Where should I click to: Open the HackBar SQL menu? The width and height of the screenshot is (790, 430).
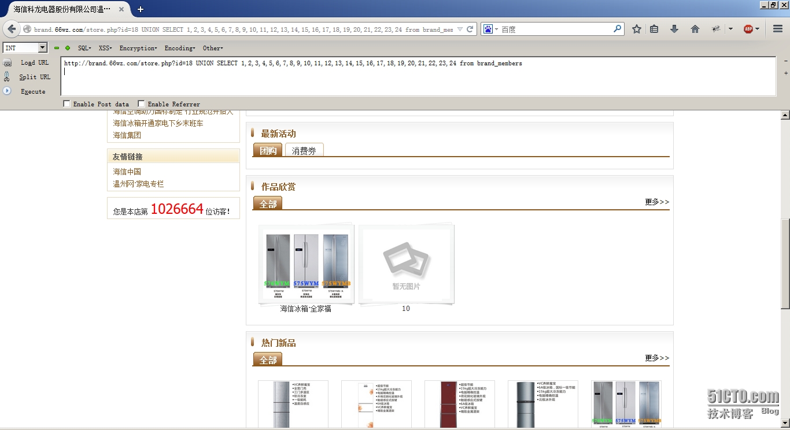click(x=84, y=49)
